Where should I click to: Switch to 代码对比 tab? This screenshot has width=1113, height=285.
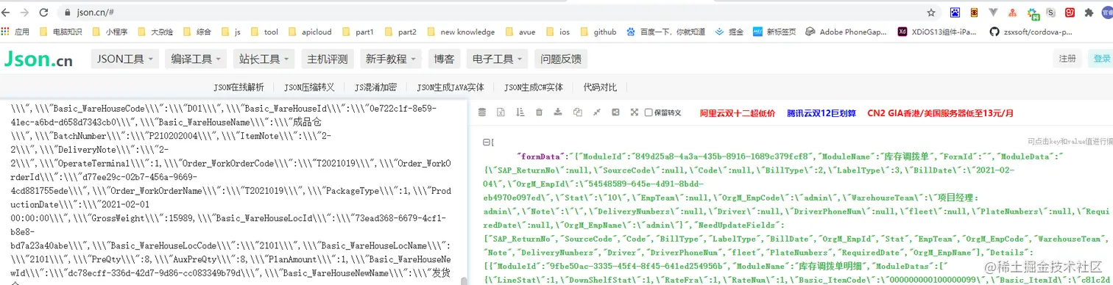(x=600, y=87)
